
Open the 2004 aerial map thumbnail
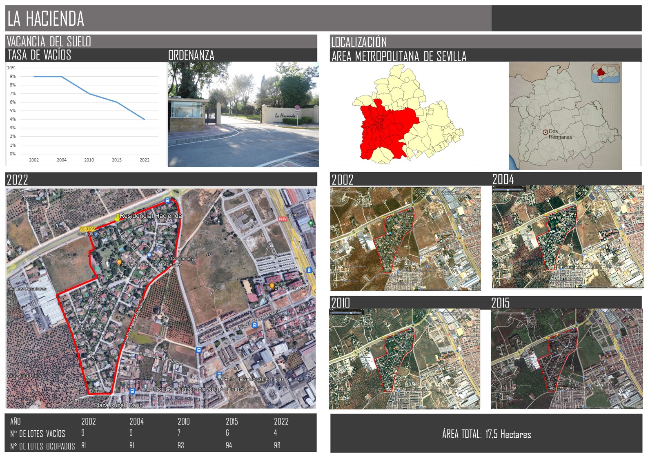tap(567, 237)
